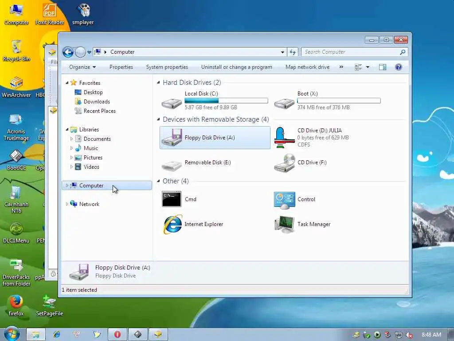Click the change view icon
Screen dimensions: 454x341
point(358,67)
